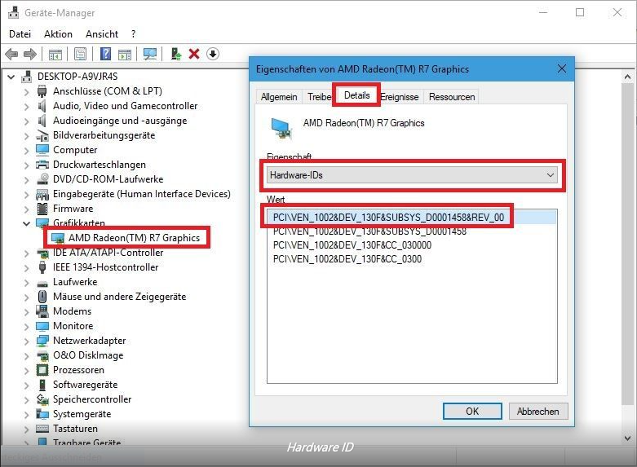This screenshot has height=467, width=637.
Task: Click the Abbrechen button
Action: pyautogui.click(x=537, y=411)
